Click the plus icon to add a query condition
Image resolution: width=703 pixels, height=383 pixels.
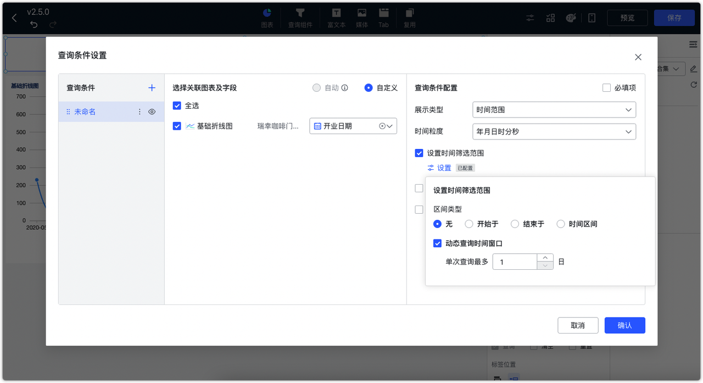[152, 88]
